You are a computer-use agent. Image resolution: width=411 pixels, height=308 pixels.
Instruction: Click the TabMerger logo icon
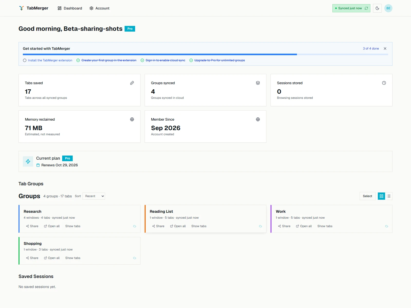click(x=22, y=8)
